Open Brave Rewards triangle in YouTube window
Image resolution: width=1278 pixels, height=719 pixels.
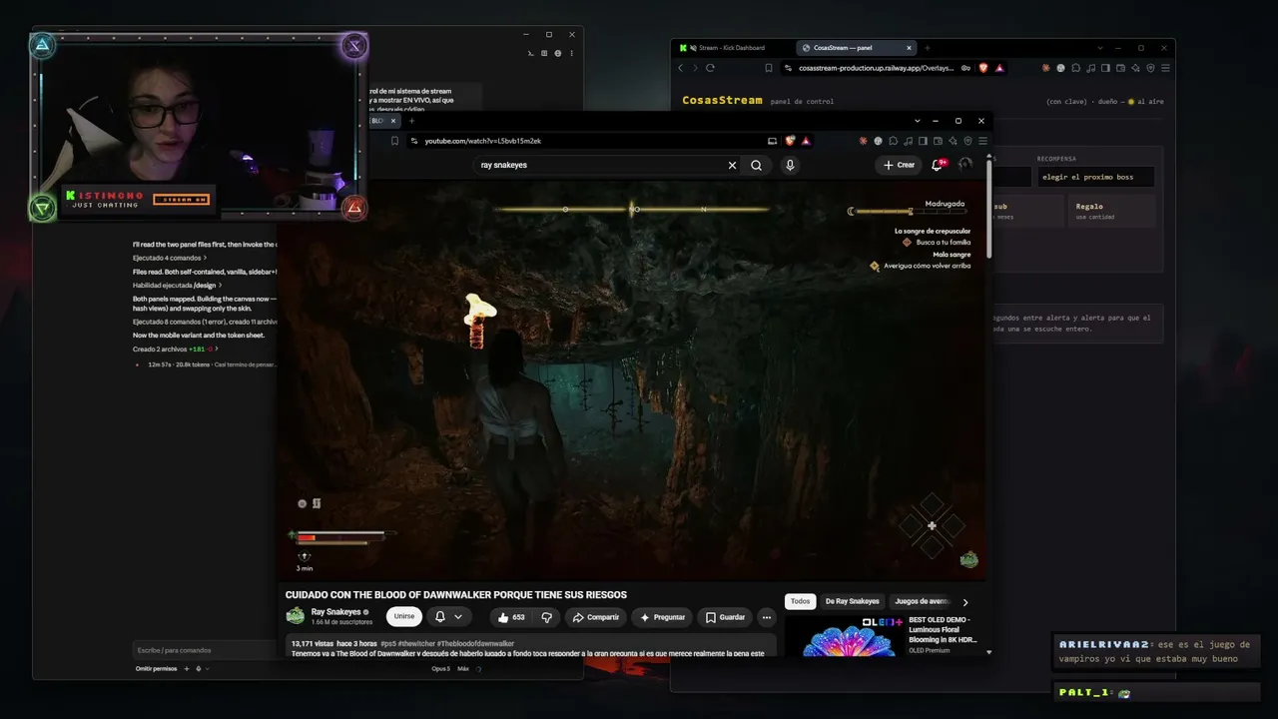pos(806,141)
